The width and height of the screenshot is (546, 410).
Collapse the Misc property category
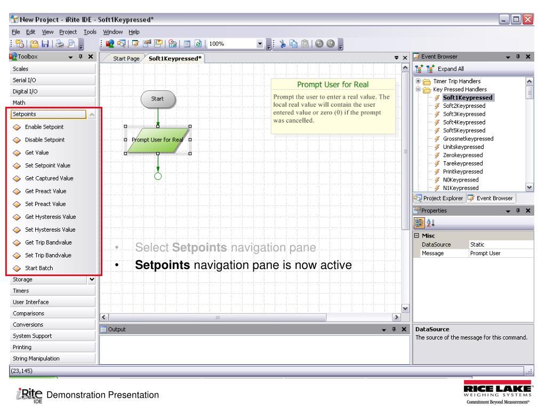tap(416, 235)
